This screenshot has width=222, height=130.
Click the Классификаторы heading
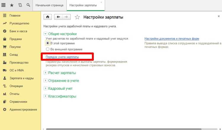point(62,96)
